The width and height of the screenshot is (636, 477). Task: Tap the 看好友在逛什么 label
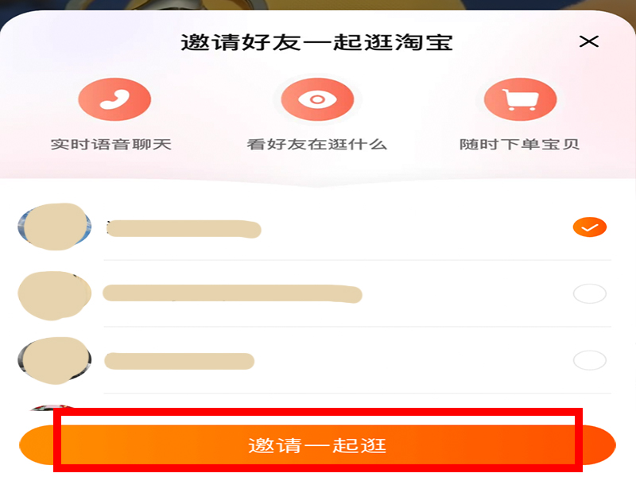pos(316,145)
